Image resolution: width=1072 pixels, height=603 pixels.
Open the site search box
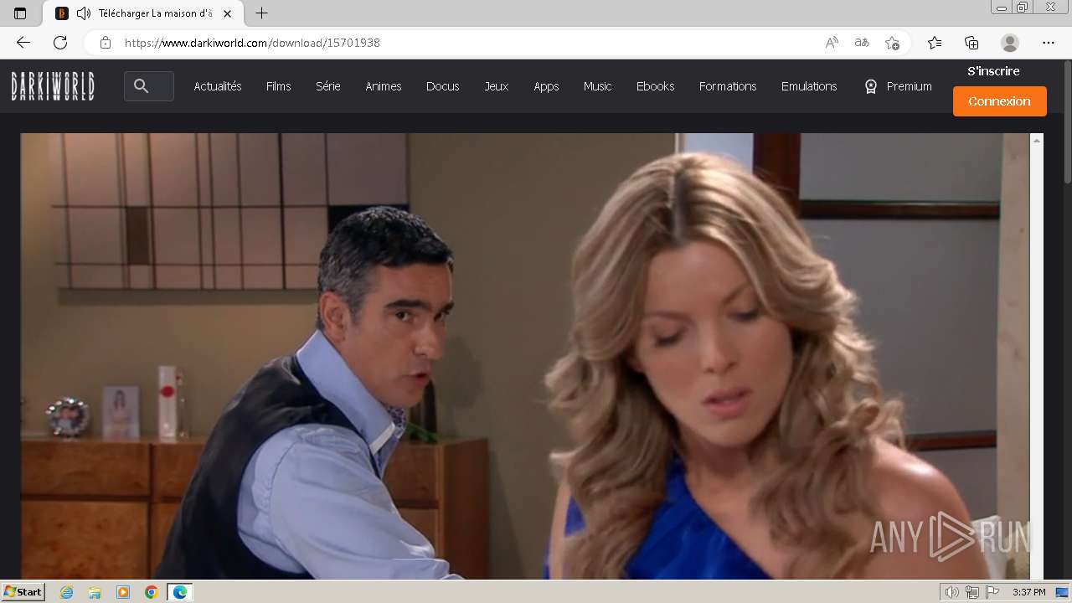coord(149,86)
